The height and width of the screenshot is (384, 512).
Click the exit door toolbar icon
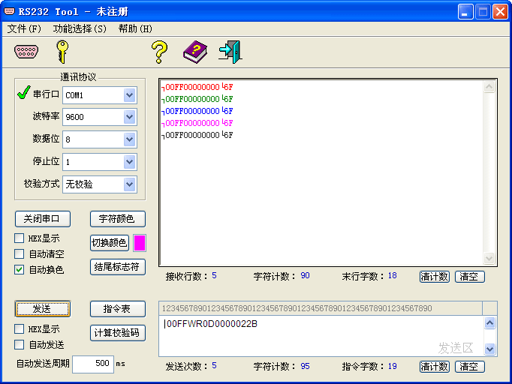click(230, 52)
